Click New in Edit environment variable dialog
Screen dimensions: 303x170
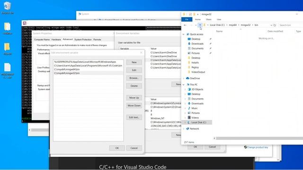click(134, 62)
